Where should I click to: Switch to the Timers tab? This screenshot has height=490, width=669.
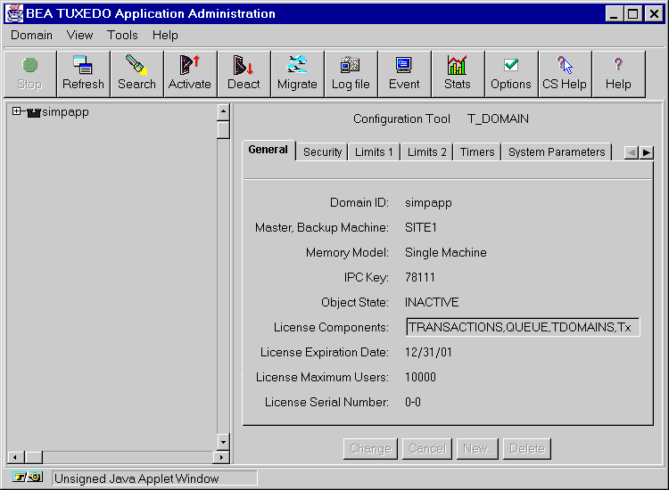pyautogui.click(x=477, y=152)
